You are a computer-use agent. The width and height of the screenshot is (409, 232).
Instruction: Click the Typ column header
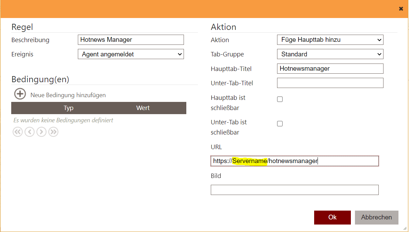pyautogui.click(x=69, y=108)
